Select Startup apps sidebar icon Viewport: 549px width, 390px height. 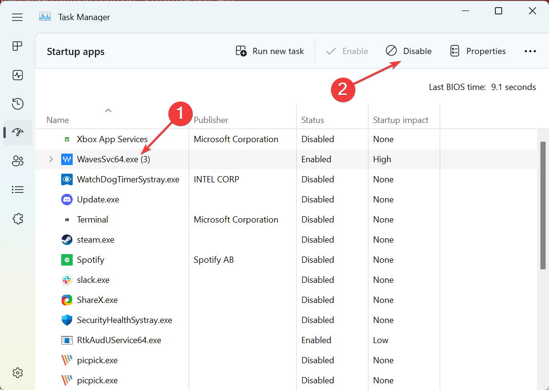(18, 132)
